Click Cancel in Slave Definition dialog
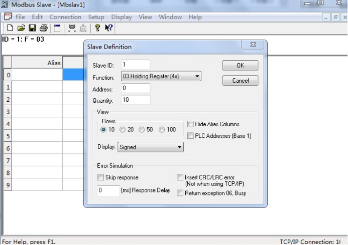348x245 pixels. tap(241, 80)
